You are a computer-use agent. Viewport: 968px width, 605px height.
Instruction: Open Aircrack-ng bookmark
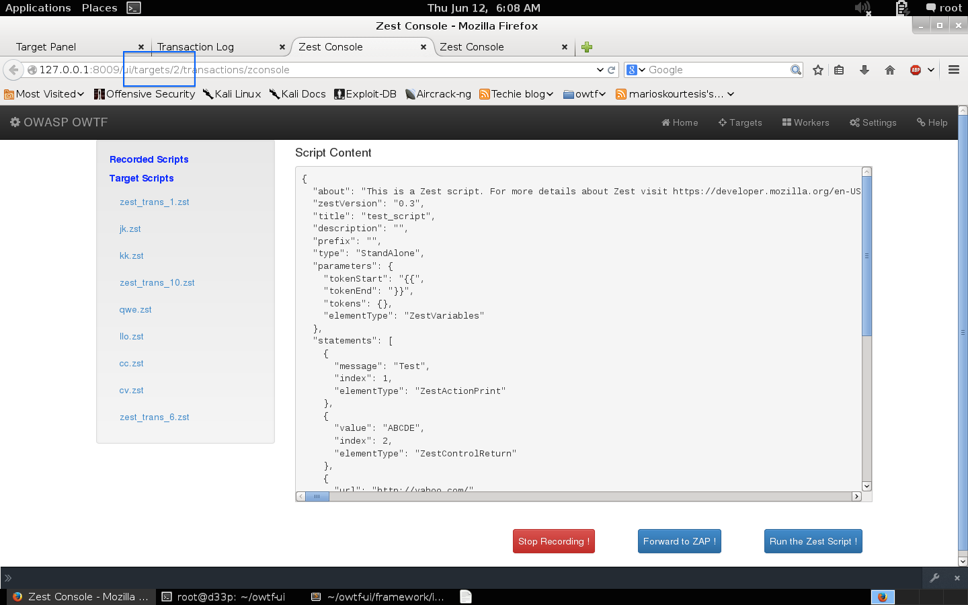(x=438, y=94)
